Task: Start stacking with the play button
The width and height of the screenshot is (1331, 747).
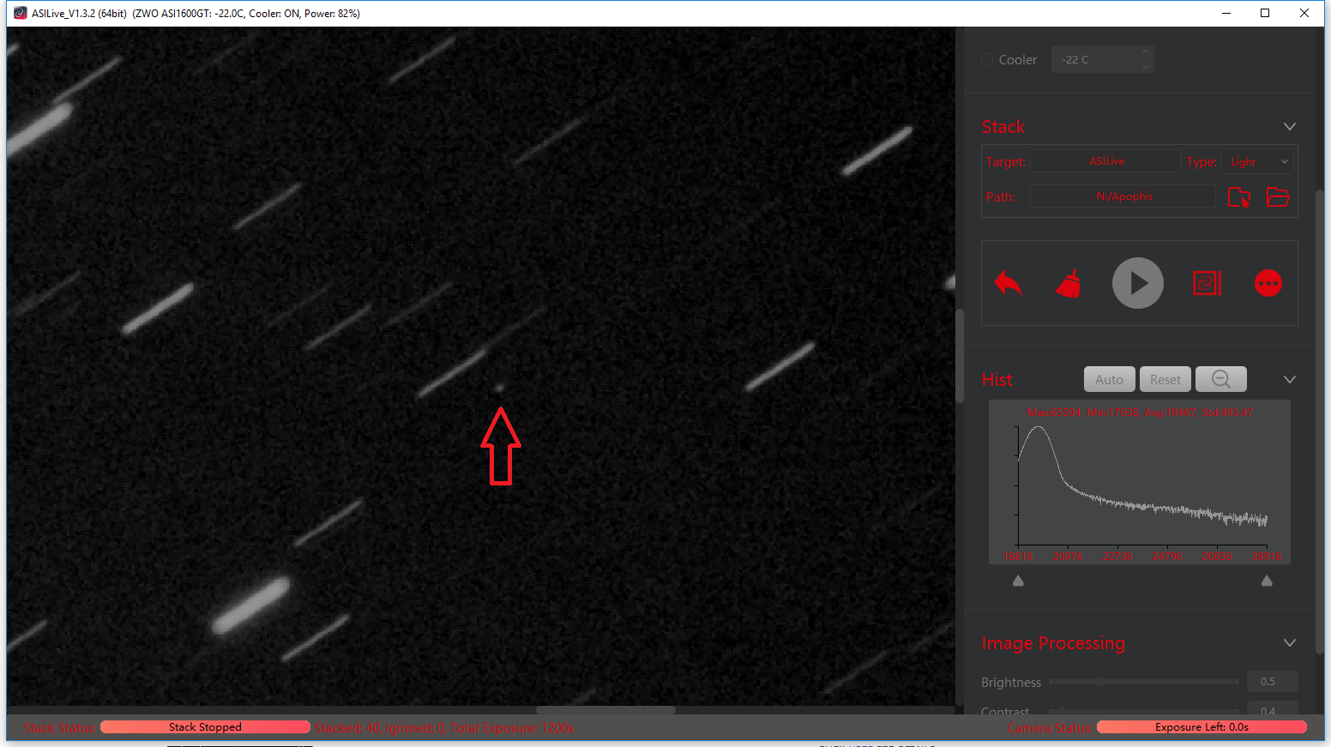Action: pos(1137,283)
